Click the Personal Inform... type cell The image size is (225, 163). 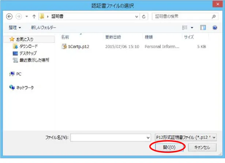click(x=162, y=47)
